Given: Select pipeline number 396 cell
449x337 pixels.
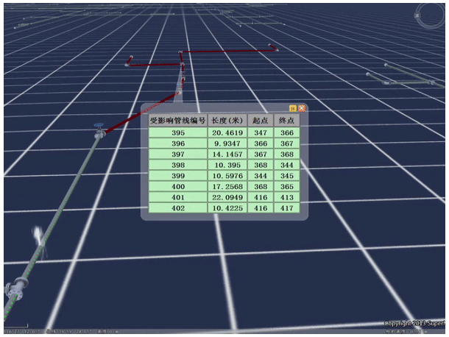Looking at the screenshot, I should coord(178,143).
